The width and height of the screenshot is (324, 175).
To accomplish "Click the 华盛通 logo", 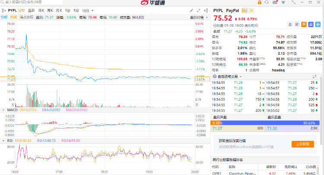I will 153,3.
